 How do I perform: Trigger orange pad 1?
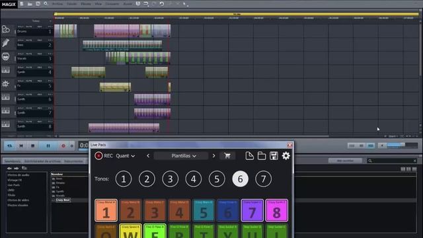click(106, 210)
